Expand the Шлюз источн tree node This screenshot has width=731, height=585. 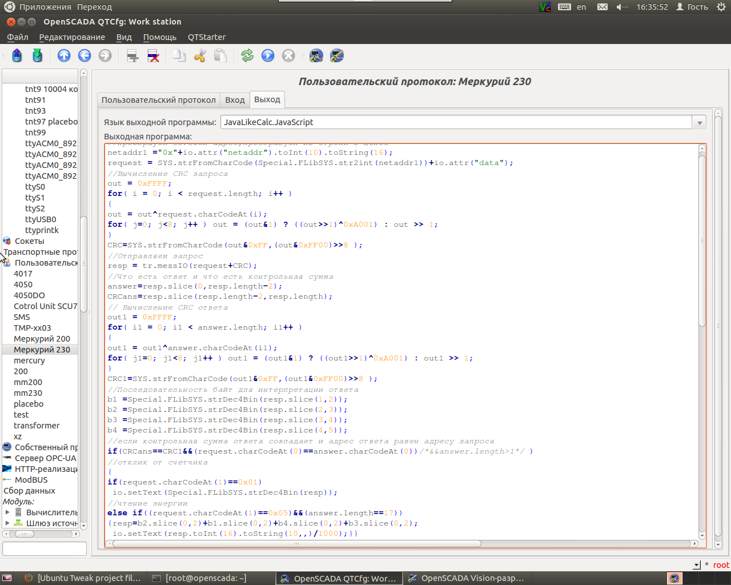click(7, 523)
